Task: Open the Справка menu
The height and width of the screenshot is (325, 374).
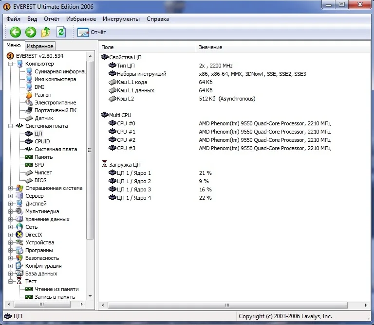Action: [158, 19]
